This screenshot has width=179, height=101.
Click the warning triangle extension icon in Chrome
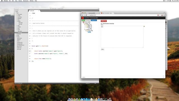point(162,15)
